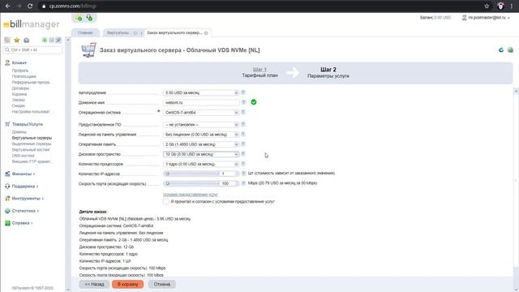This screenshot has width=519, height=292.
Task: Open the help hint next to Предустановленное ПО
Action: [x=243, y=124]
